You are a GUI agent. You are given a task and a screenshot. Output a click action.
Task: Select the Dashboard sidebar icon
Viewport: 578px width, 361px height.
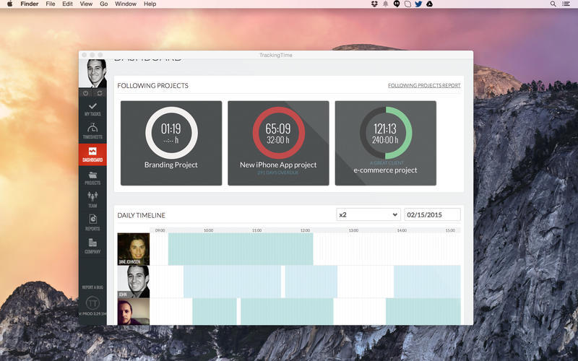pyautogui.click(x=92, y=155)
